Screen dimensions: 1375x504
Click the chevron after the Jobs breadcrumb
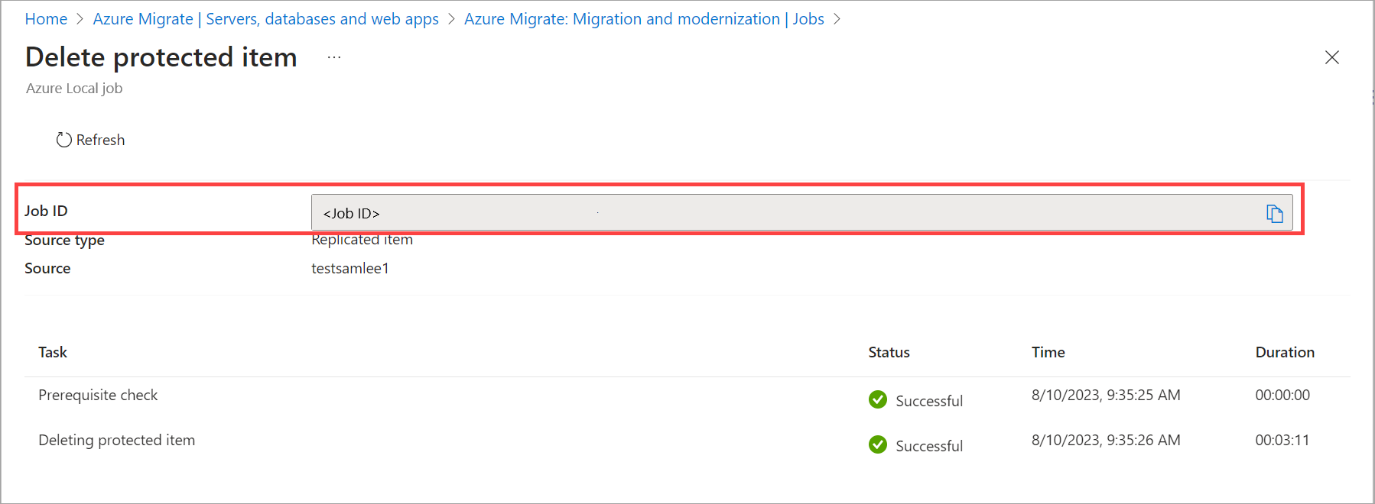pos(837,18)
